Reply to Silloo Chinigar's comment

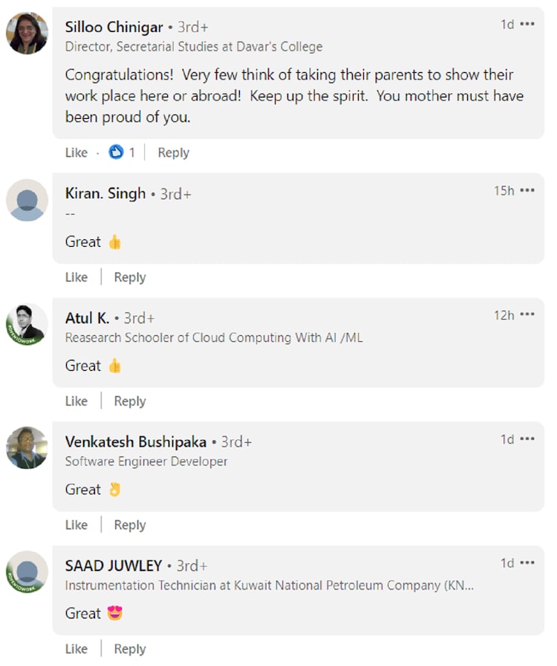(x=173, y=152)
